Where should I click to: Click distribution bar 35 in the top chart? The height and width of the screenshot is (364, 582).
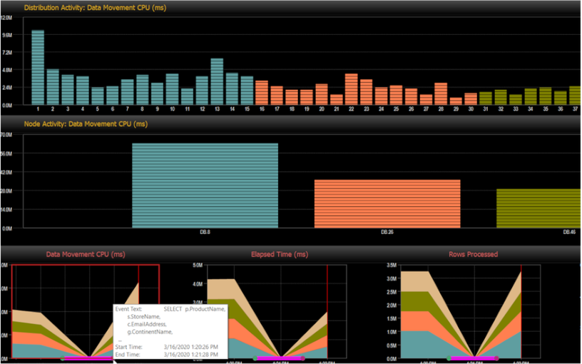(x=545, y=96)
